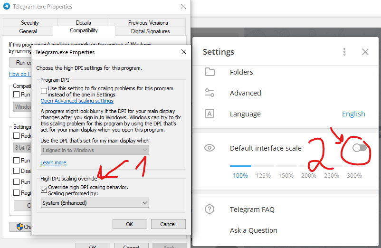Open Folders settings via folder icon

210,72
